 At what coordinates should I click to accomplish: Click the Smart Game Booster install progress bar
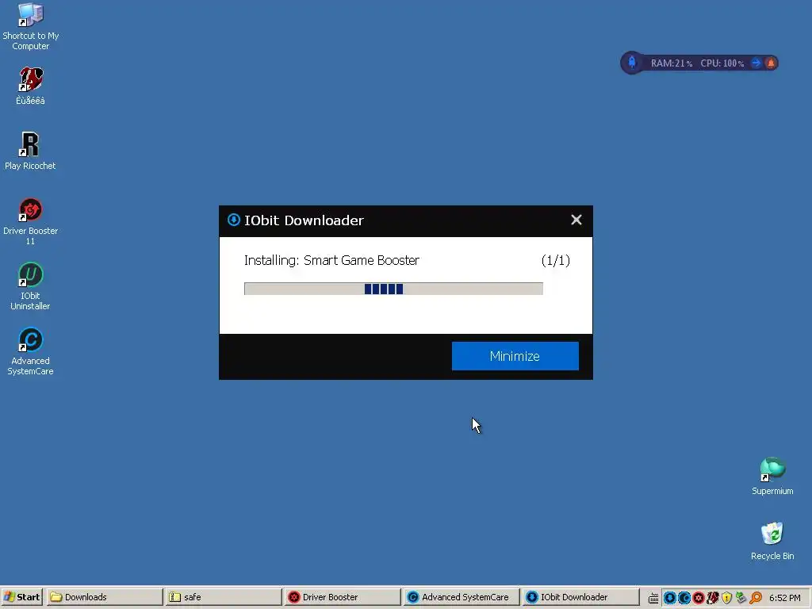[393, 289]
